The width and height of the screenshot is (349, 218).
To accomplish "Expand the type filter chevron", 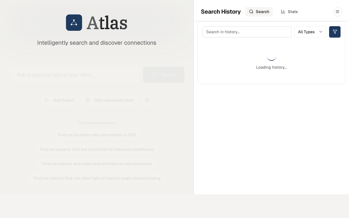I will tap(321, 32).
